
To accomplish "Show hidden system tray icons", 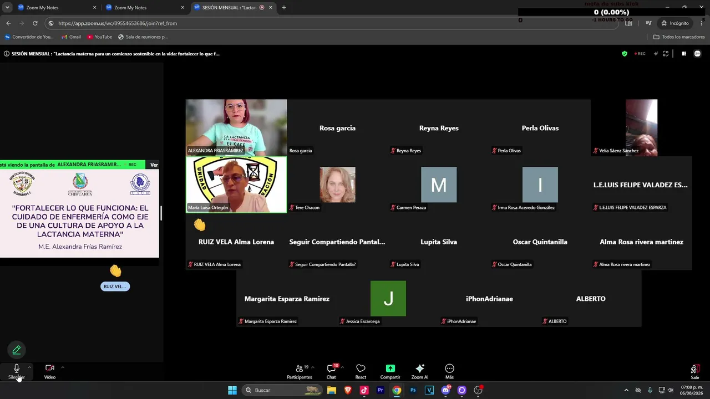I will point(626,390).
